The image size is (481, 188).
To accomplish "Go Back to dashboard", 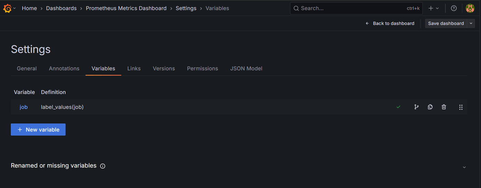I will [390, 23].
